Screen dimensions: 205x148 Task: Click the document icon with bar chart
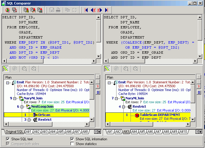(x=40, y=10)
